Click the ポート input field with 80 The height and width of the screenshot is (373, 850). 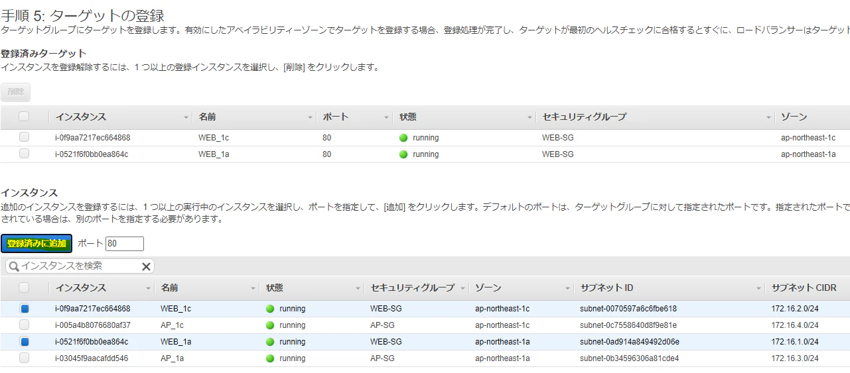point(125,244)
